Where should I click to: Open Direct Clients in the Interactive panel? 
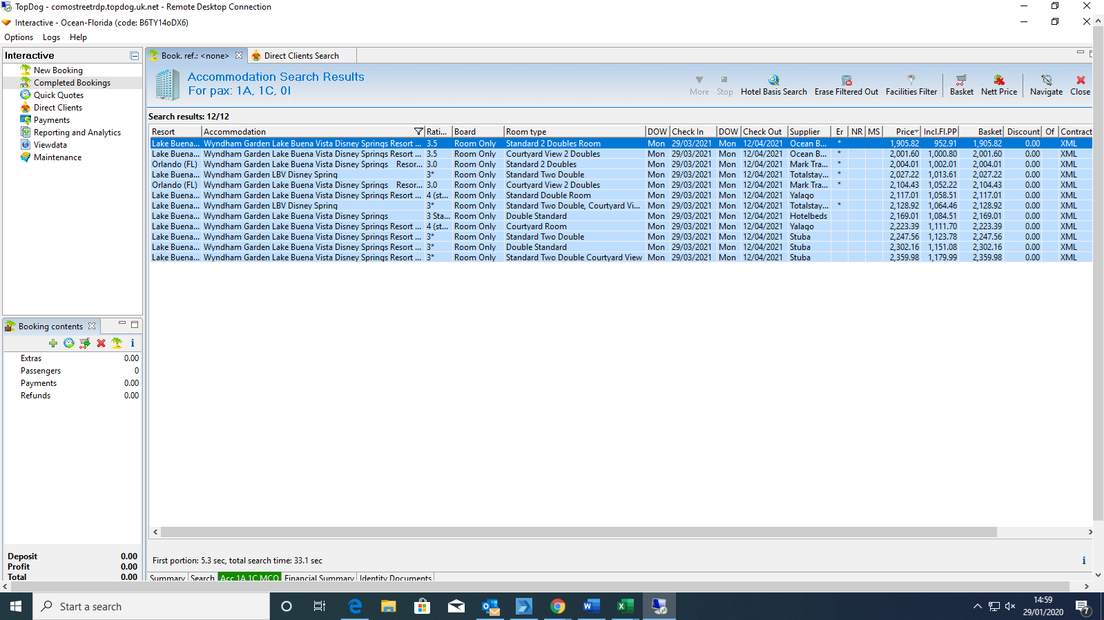pyautogui.click(x=58, y=108)
